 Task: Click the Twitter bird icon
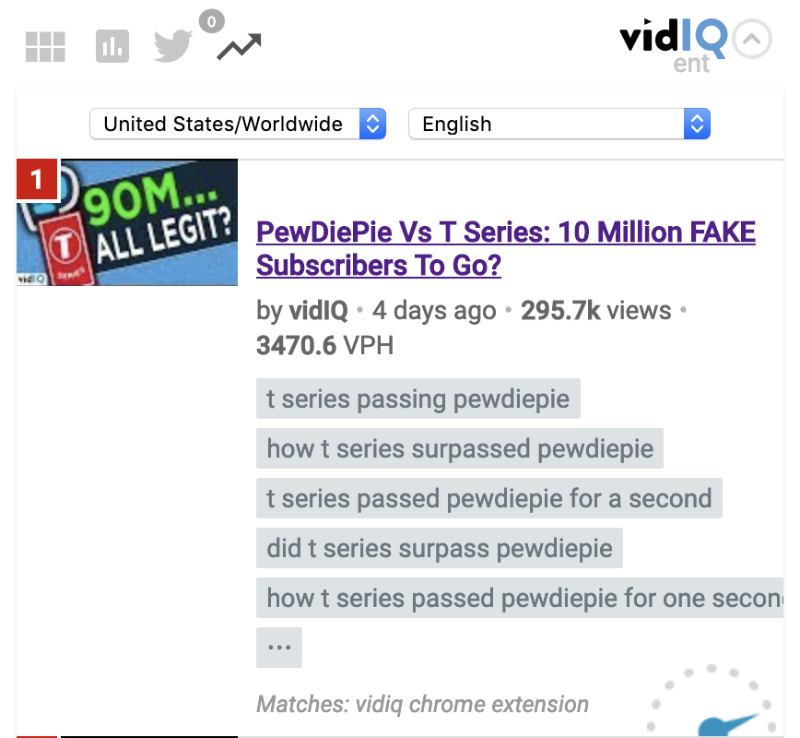(x=173, y=46)
